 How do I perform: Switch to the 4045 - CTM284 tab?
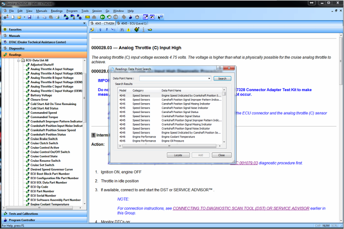102,23
